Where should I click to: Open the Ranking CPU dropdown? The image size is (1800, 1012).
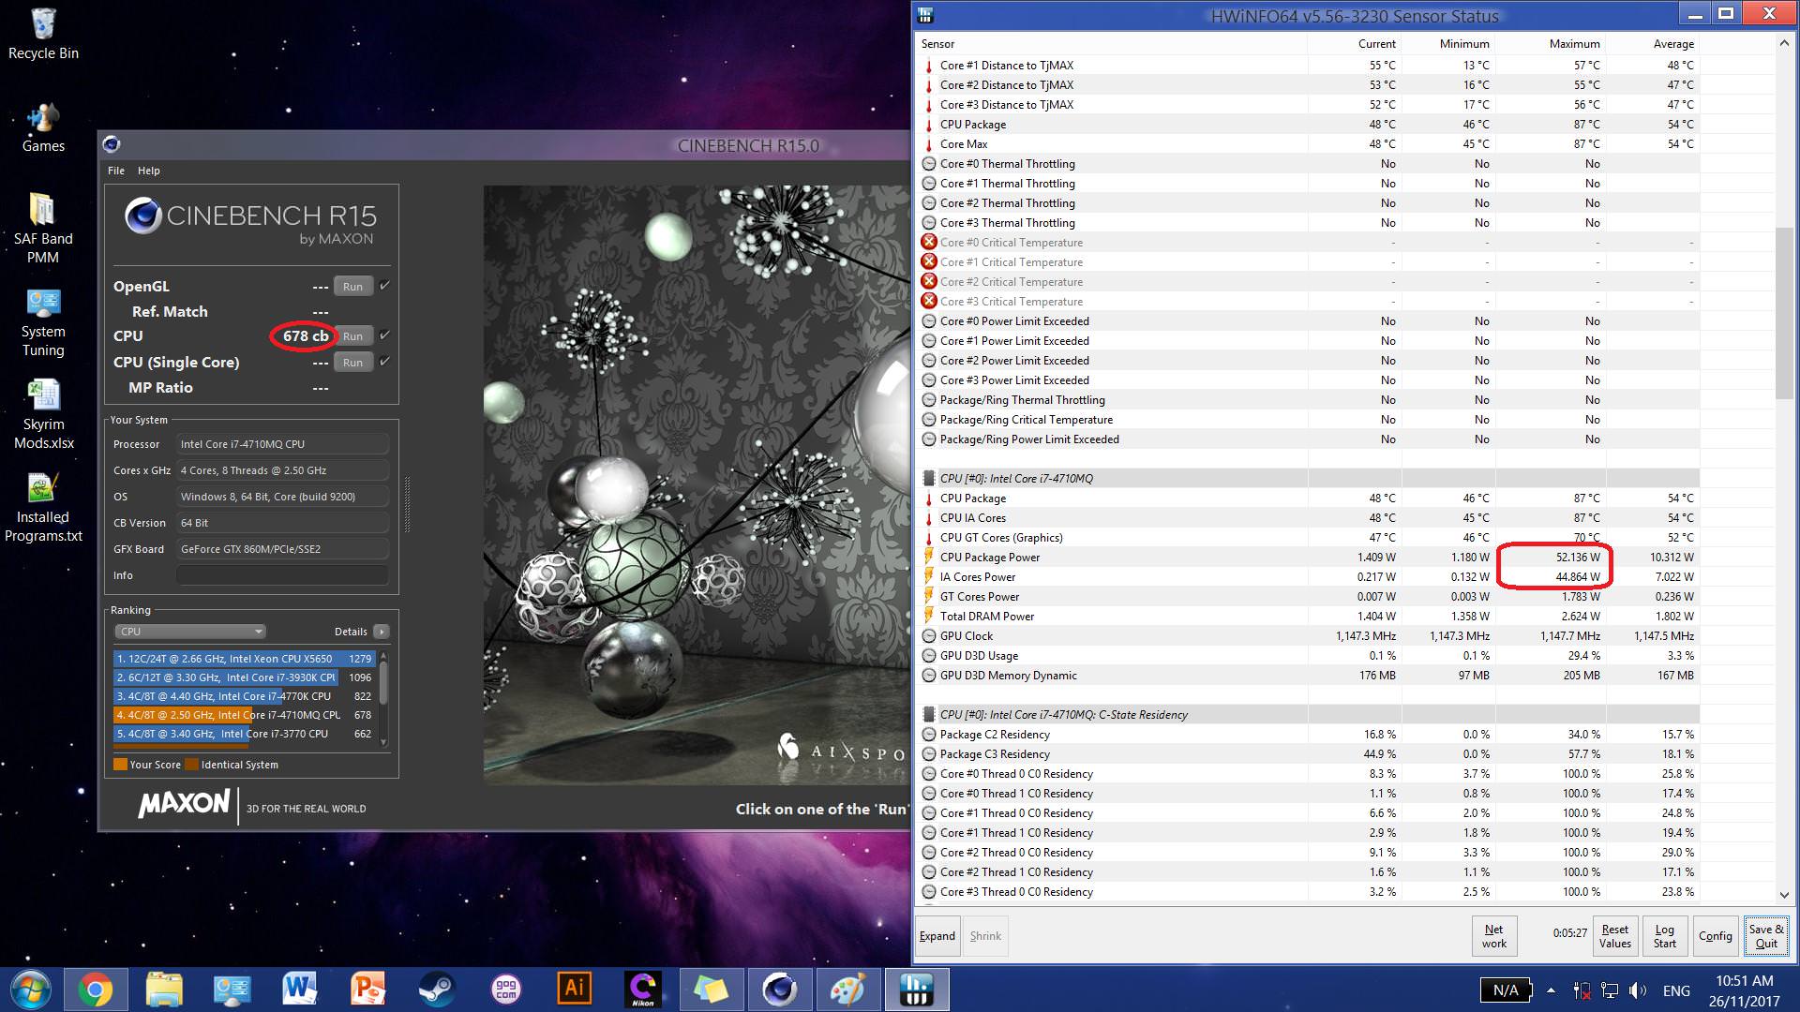[x=190, y=632]
